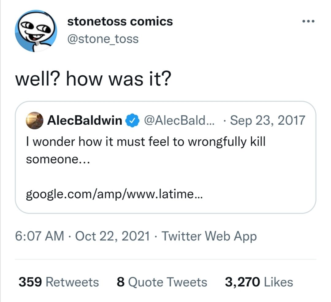Open the AlecBaldwin name in quoted tweet
Viewport: 331px width, 302px height.
84,120
